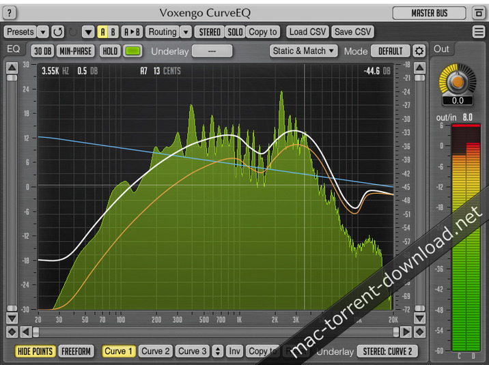Click the Presets button
The height and width of the screenshot is (365, 489).
[x=20, y=32]
